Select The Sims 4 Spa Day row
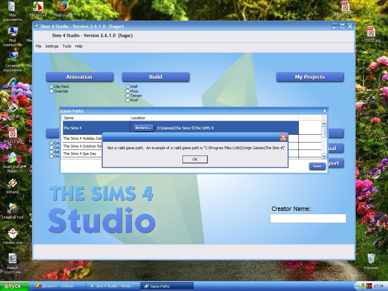The width and height of the screenshot is (388, 291). pos(83,154)
